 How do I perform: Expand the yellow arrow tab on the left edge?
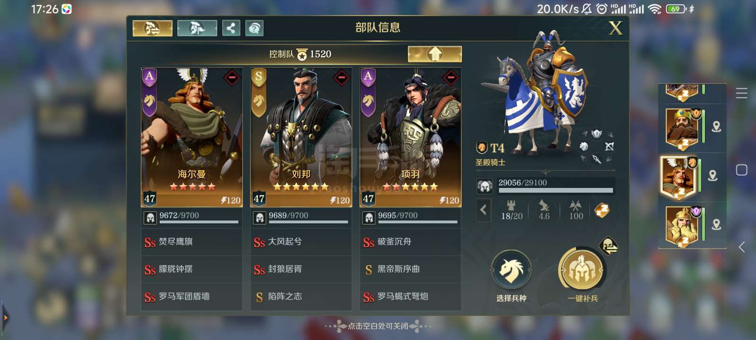pos(5,318)
